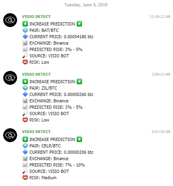Click the blue diamond beside CURRENT PRICE: 0.00000260 btc
Image resolution: width=173 pixels, height=186 pixels.
click(25, 94)
